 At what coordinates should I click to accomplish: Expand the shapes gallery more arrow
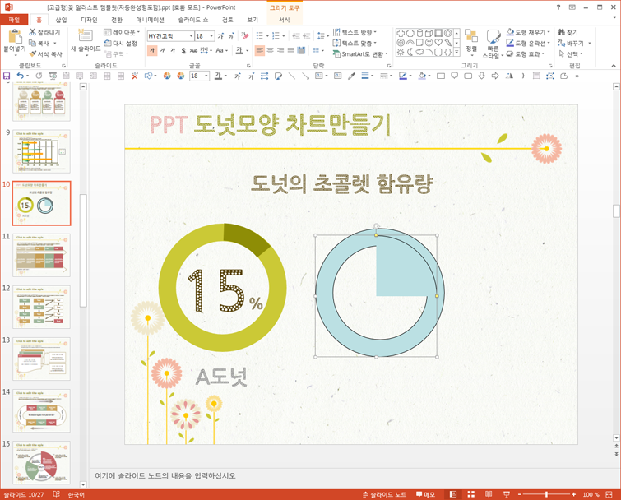click(x=456, y=52)
